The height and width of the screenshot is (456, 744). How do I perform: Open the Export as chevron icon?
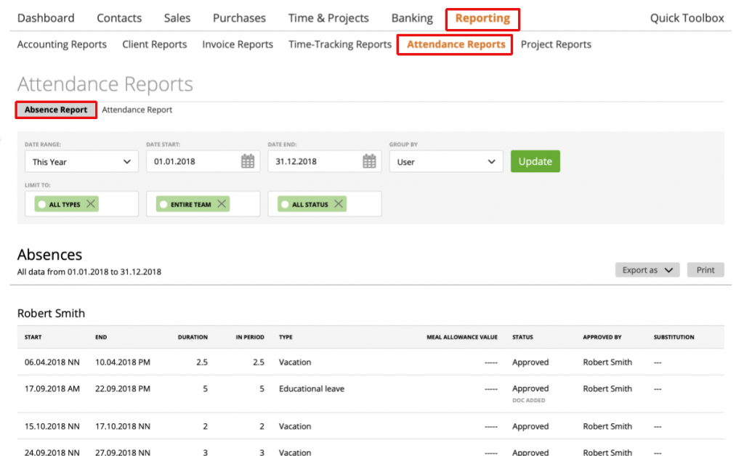[667, 269]
